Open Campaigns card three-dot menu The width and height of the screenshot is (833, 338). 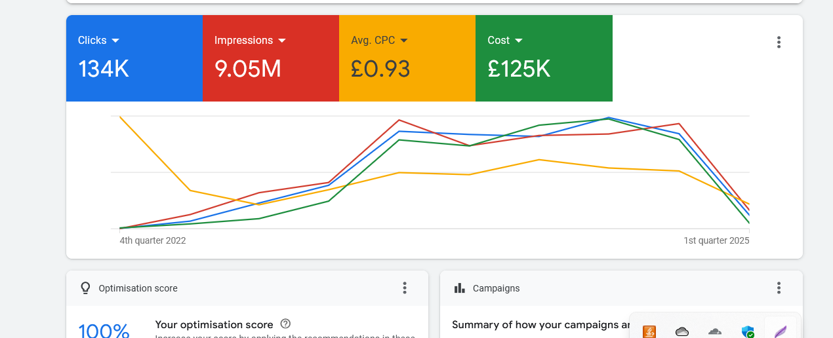tap(779, 288)
